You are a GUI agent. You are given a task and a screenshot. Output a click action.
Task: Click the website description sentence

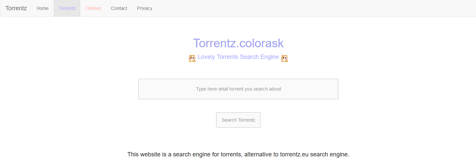click(x=238, y=154)
